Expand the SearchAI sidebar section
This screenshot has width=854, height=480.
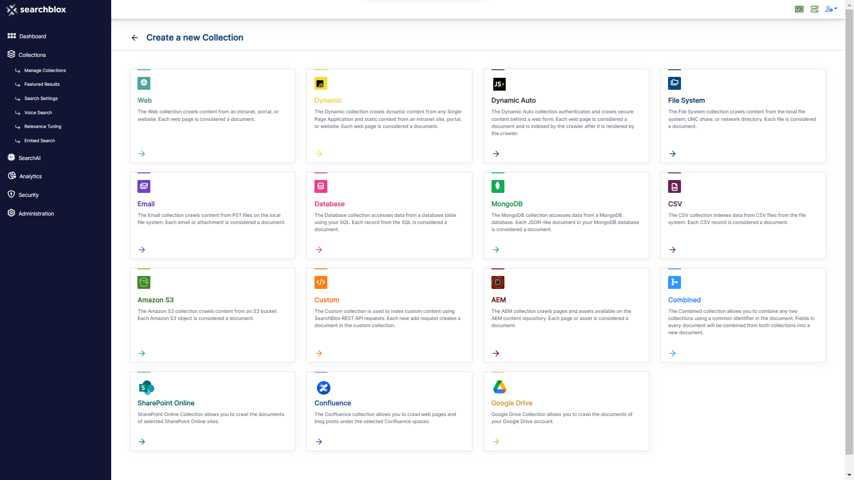click(29, 158)
